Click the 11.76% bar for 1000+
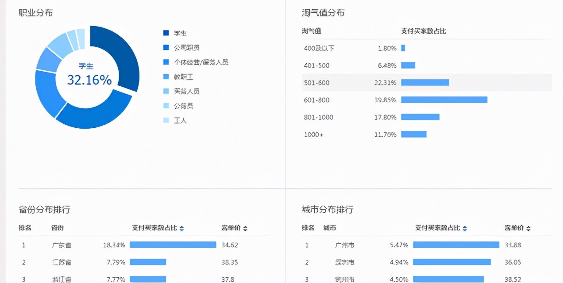 click(414, 134)
